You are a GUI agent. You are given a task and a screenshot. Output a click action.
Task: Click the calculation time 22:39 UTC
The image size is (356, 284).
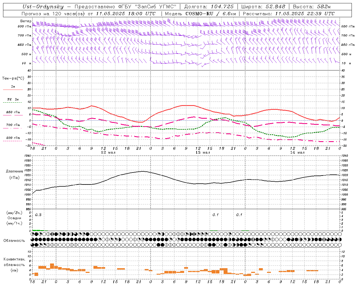point(320,14)
